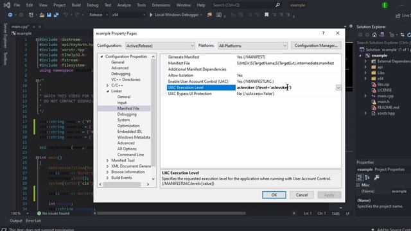Collapse the Configuration Properties root node
Image resolution: width=411 pixels, height=231 pixels.
pyautogui.click(x=101, y=56)
